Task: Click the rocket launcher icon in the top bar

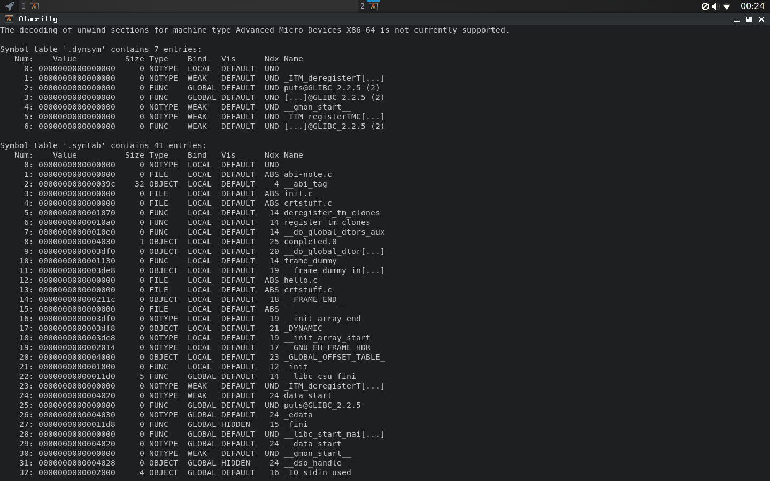Action: coord(9,6)
